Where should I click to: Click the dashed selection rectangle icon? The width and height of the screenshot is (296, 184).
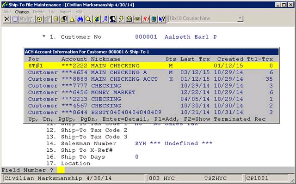(15, 19)
